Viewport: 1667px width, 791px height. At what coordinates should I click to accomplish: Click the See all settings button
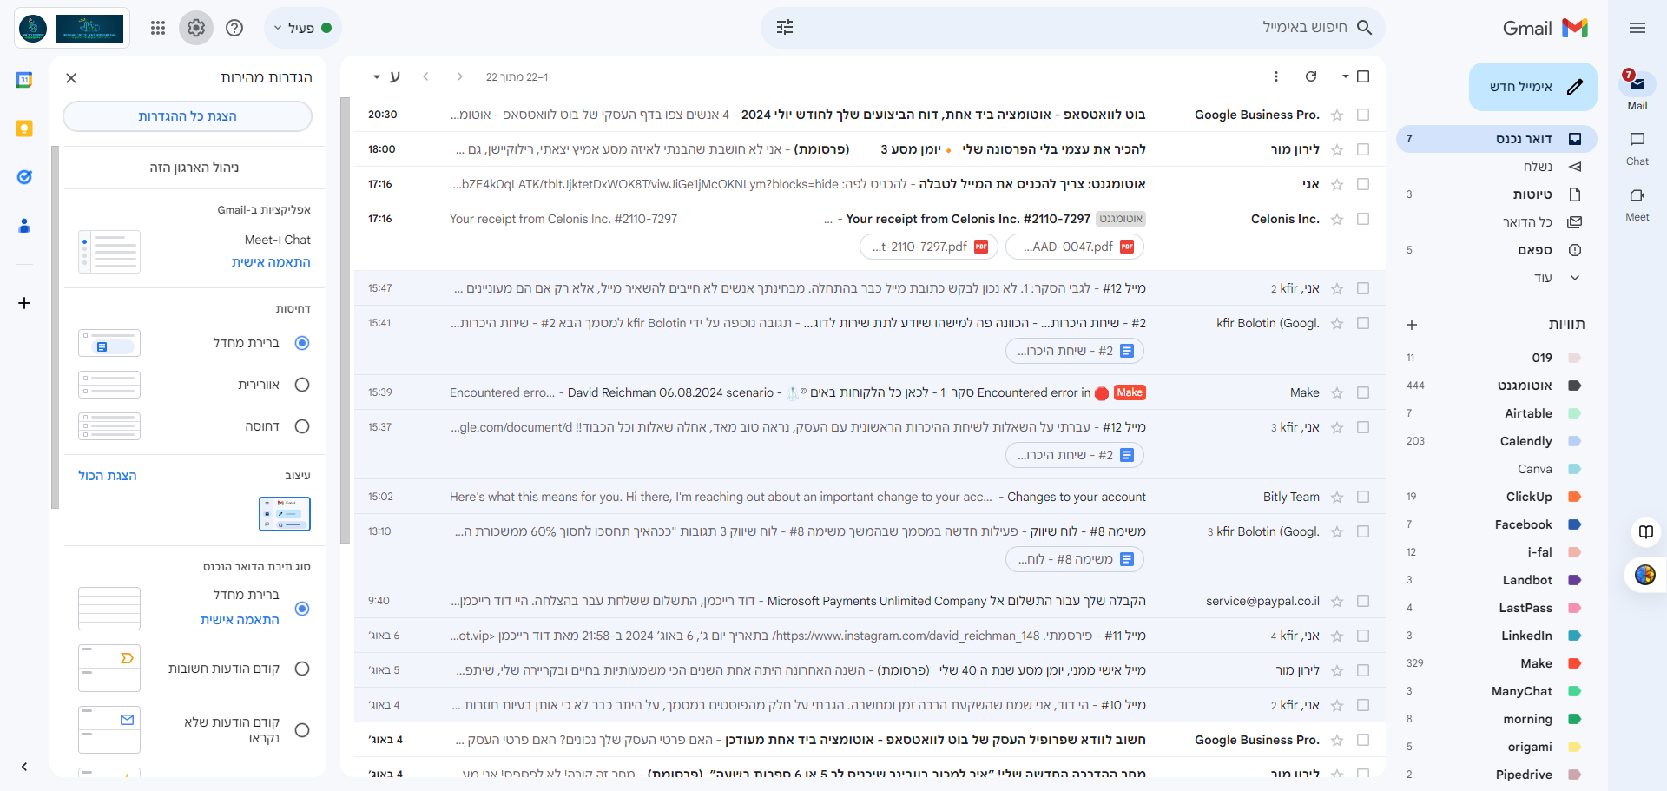coord(188,116)
